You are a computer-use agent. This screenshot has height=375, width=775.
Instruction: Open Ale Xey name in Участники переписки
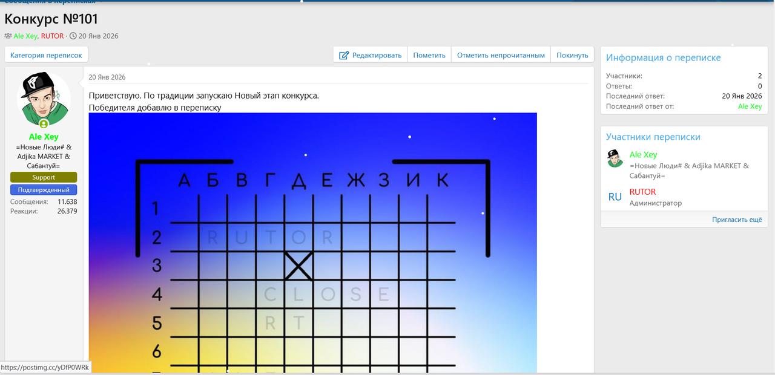643,155
